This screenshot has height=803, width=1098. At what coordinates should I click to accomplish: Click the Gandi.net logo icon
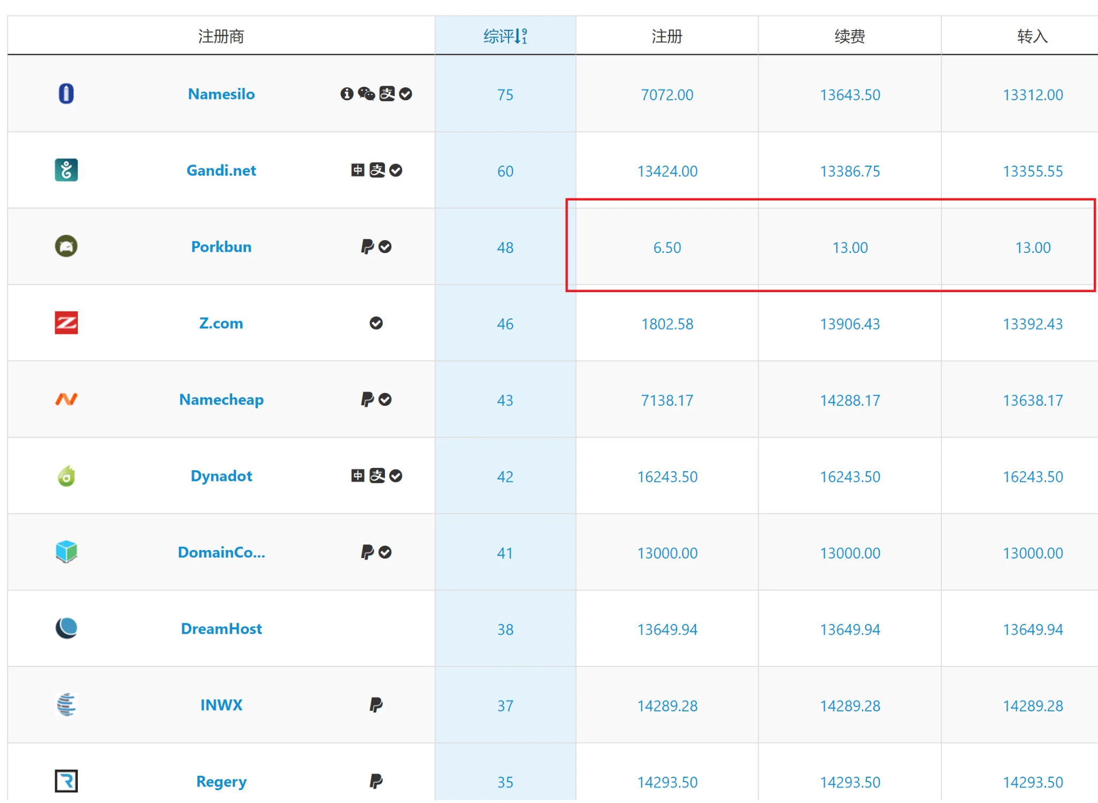click(66, 170)
